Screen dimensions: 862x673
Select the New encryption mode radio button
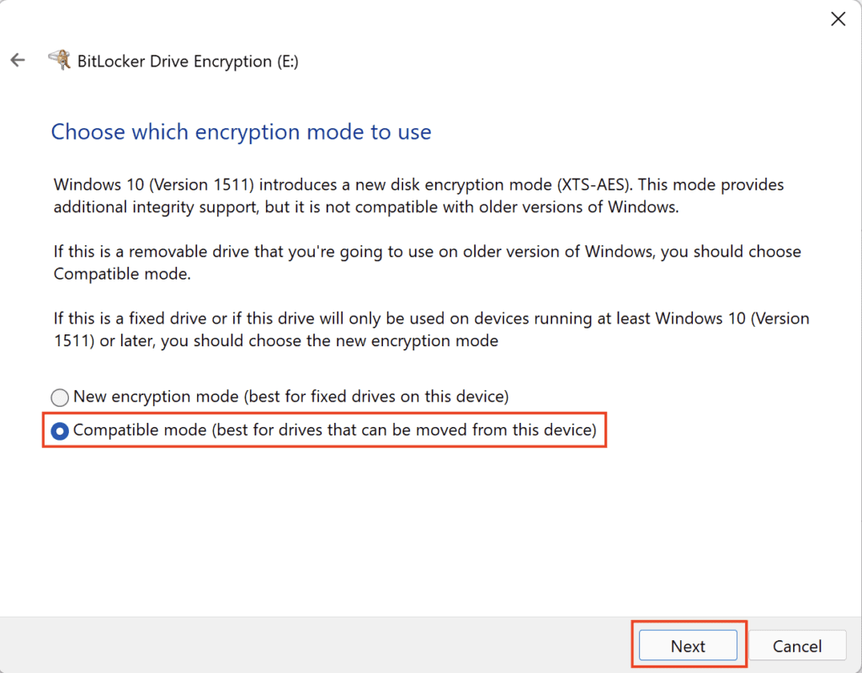[x=59, y=397]
